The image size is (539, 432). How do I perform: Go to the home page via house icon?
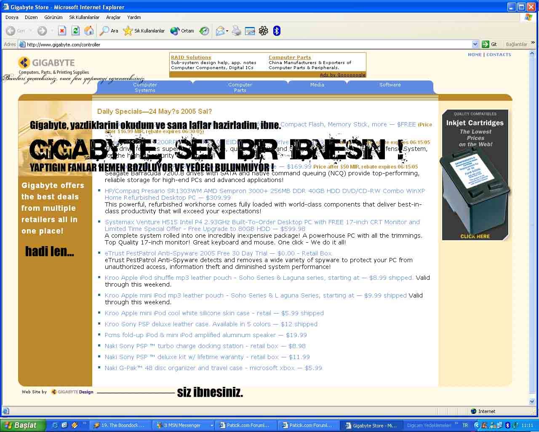(x=89, y=31)
